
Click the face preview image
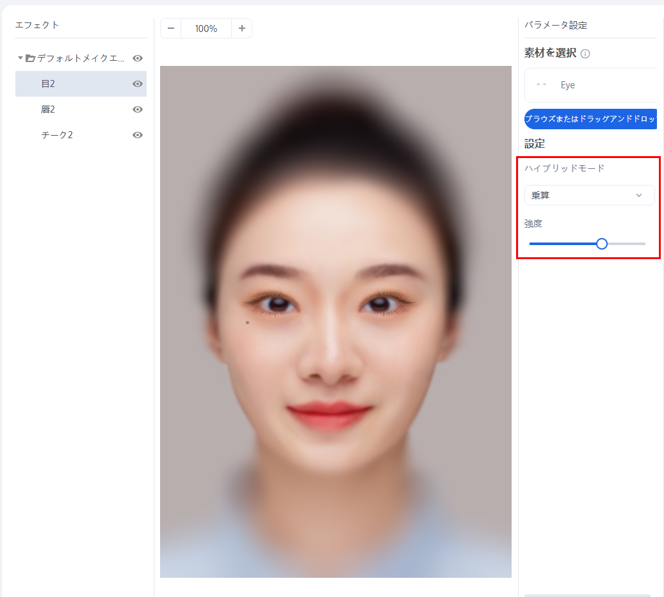click(x=336, y=322)
